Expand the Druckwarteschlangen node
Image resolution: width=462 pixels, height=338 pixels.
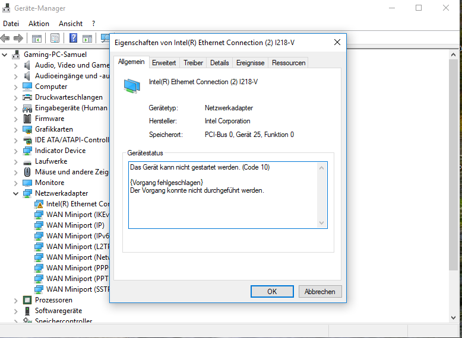click(16, 98)
